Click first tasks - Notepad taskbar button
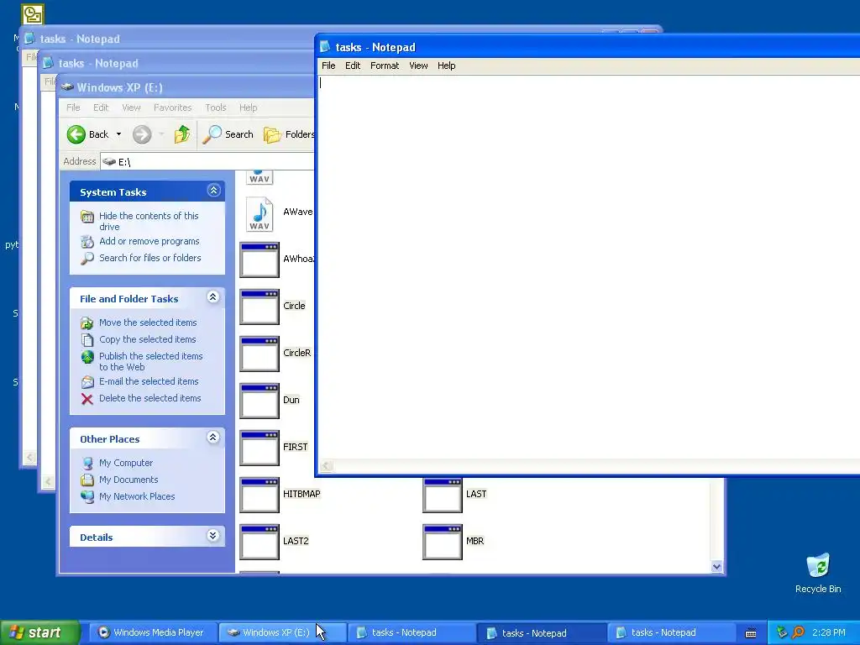Screen dimensions: 860x645 (412, 632)
